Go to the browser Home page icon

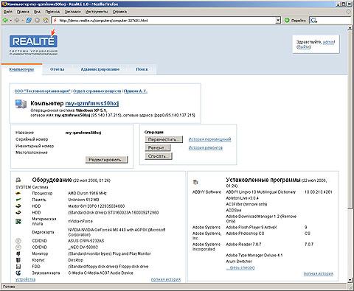coord(46,20)
